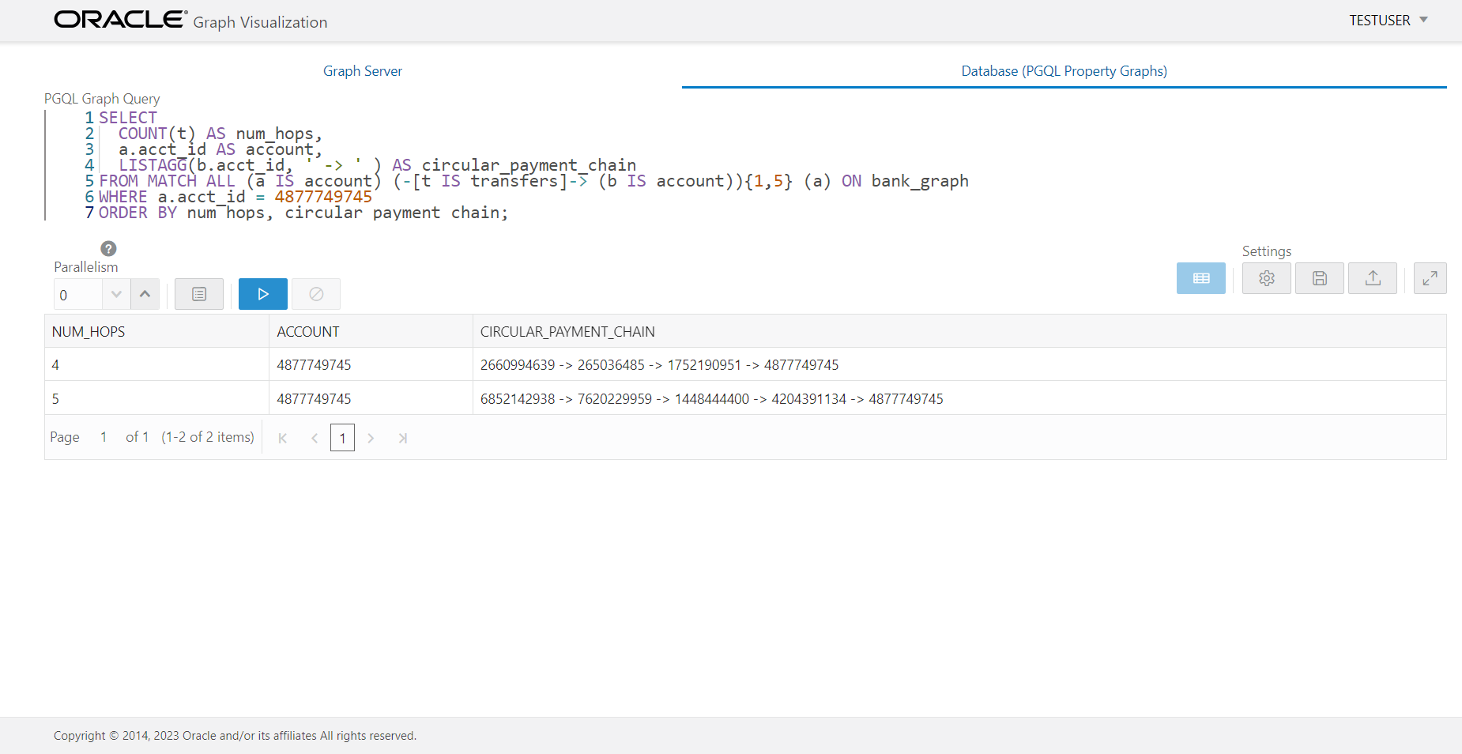Sort results by the NUM_HOPS column header
Screen dimensions: 1462x754
click(x=89, y=331)
